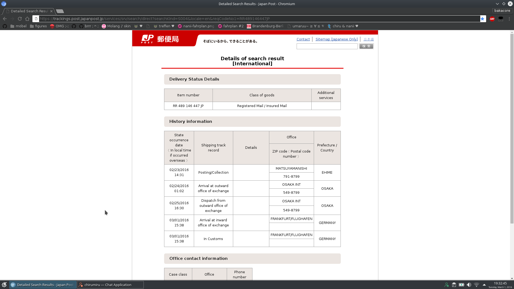Open the nanii-fahrplan.png bookmark
This screenshot has height=289, width=514.
tap(196, 26)
